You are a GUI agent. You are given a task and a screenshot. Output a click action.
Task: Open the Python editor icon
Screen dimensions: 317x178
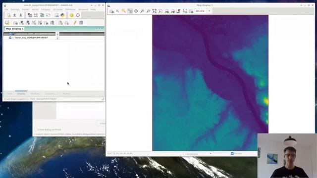point(62,15)
